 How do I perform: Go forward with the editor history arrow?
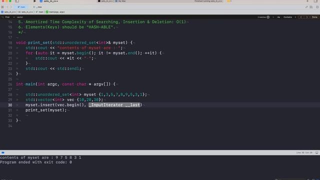click(x=11, y=7)
